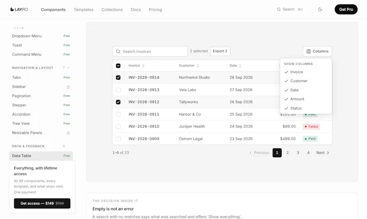Click Paid badge in Ostrom Legal row

coord(310,139)
